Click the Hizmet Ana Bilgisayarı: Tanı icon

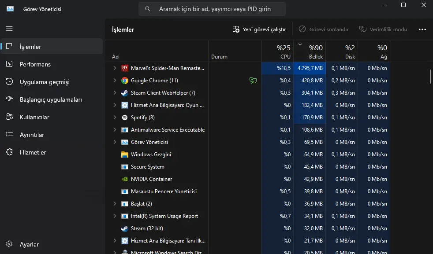click(125, 241)
